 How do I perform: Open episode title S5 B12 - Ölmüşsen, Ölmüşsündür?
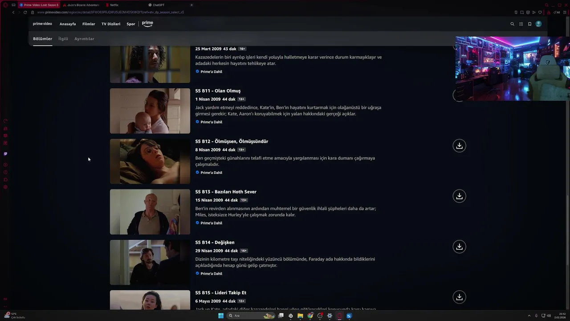point(232,141)
